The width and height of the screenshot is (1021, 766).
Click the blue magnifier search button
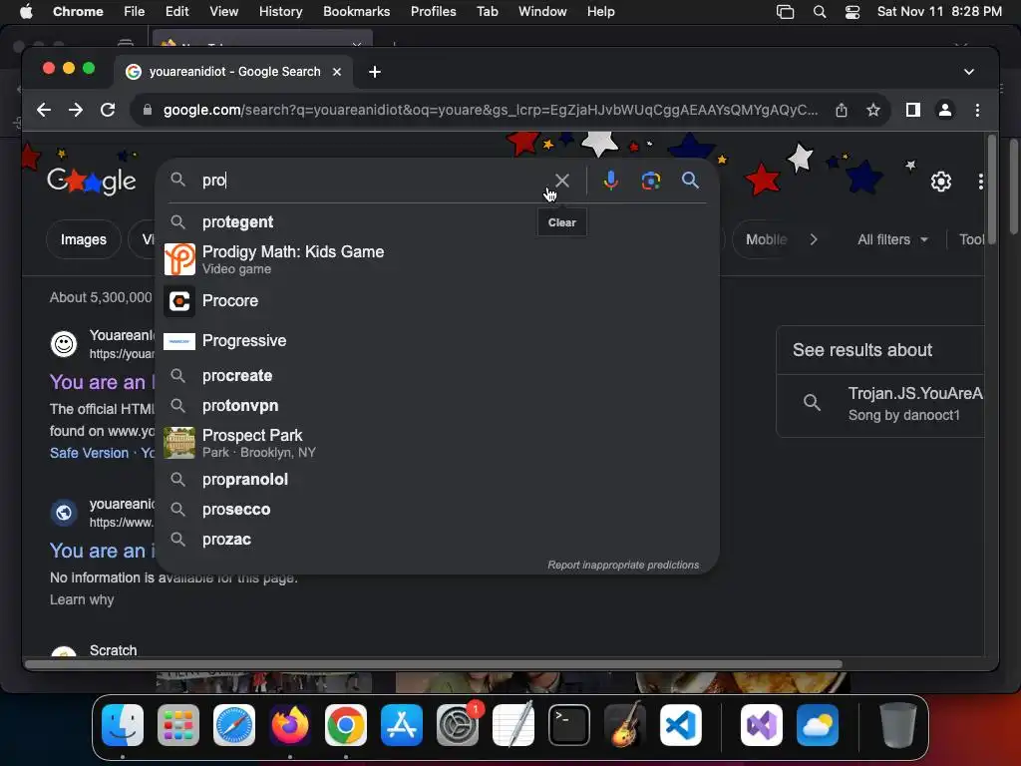click(x=690, y=181)
